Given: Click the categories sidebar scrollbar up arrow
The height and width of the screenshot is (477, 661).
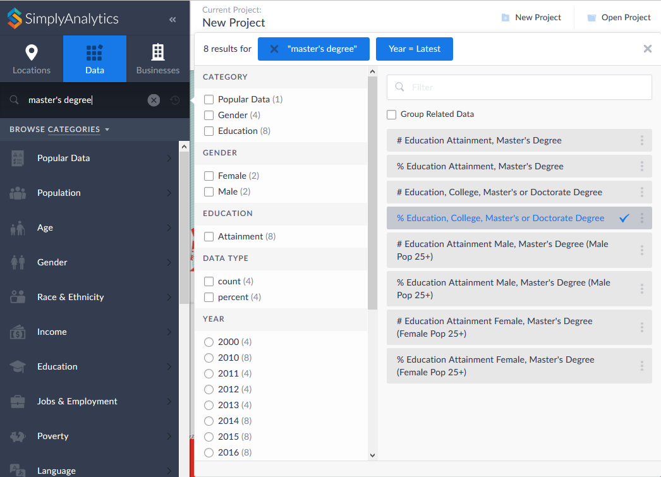Looking at the screenshot, I should [x=184, y=147].
